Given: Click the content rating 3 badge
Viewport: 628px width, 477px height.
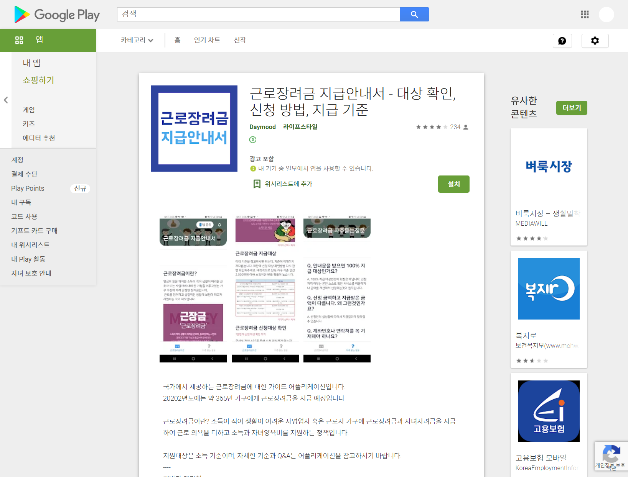Looking at the screenshot, I should coord(253,139).
